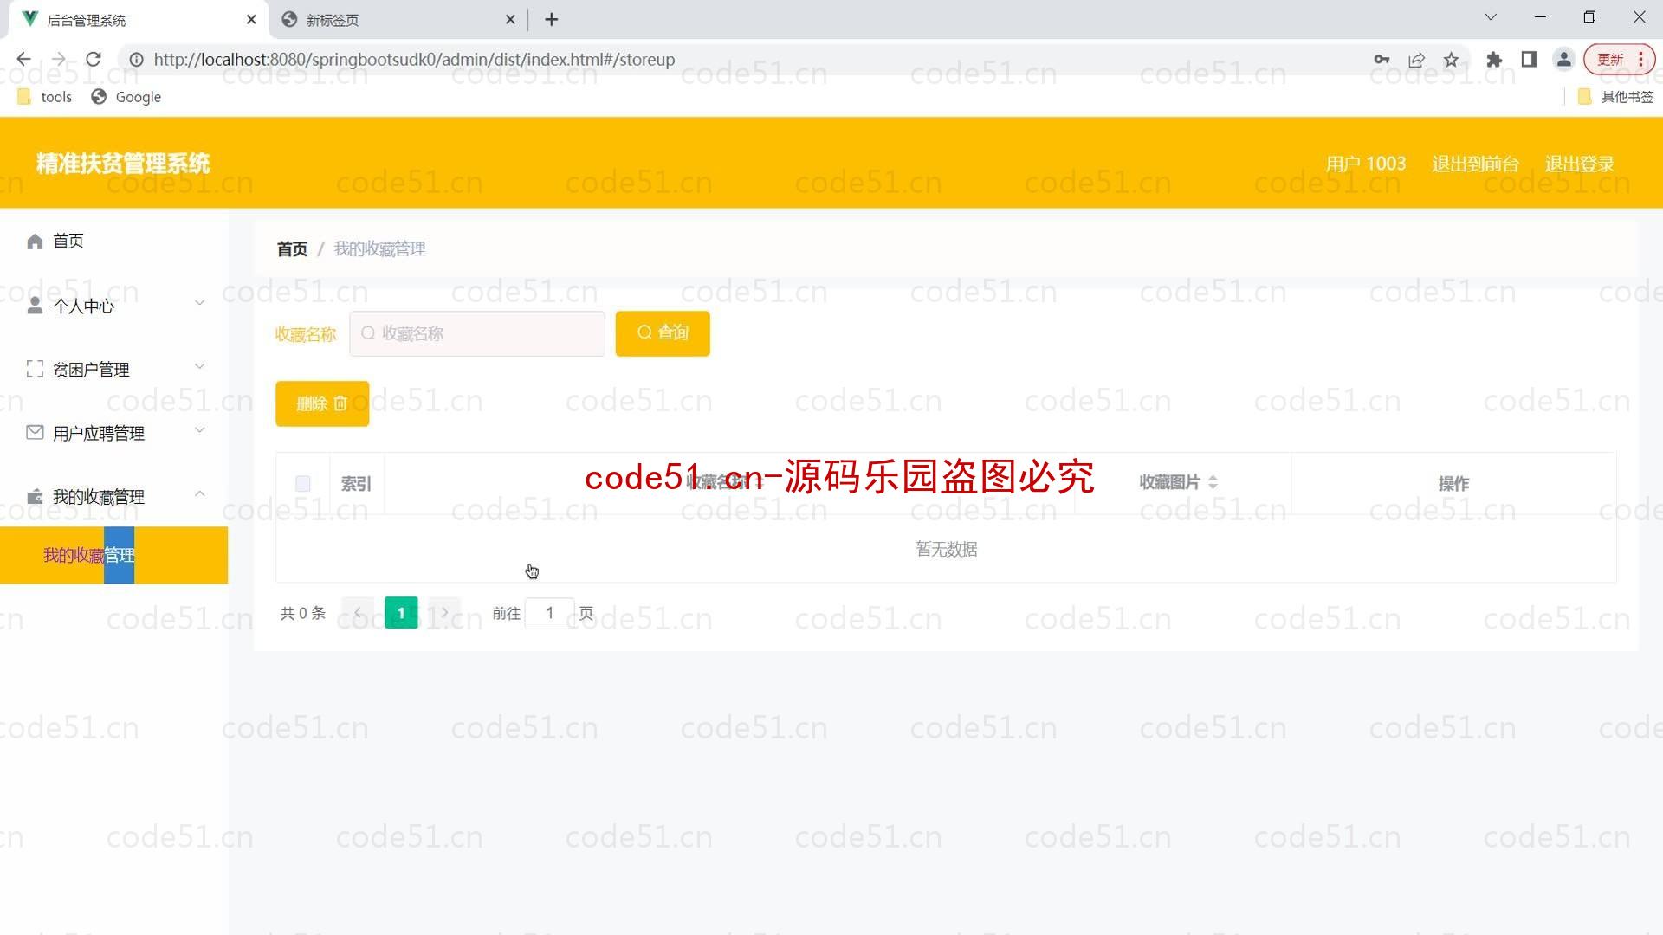Click the 用户 1003 header label

tap(1366, 164)
